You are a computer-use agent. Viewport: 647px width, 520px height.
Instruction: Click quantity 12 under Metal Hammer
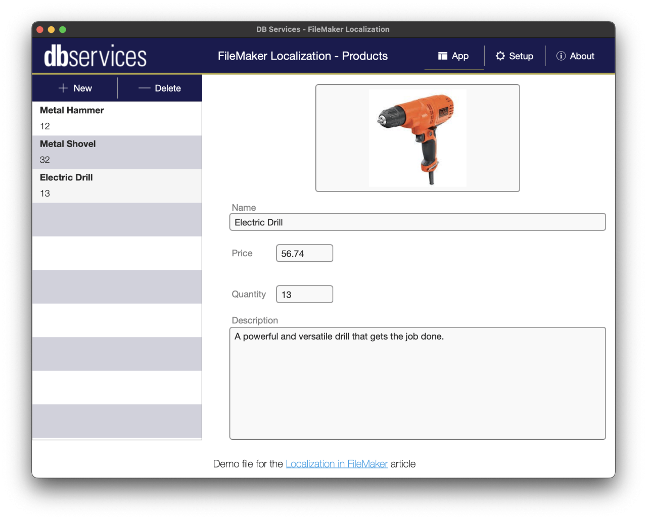coord(45,126)
